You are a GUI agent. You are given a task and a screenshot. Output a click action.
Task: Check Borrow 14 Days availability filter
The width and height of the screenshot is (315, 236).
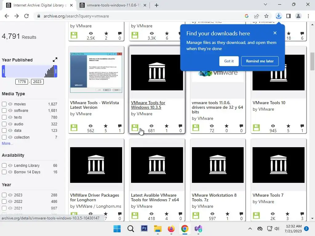[4, 172]
